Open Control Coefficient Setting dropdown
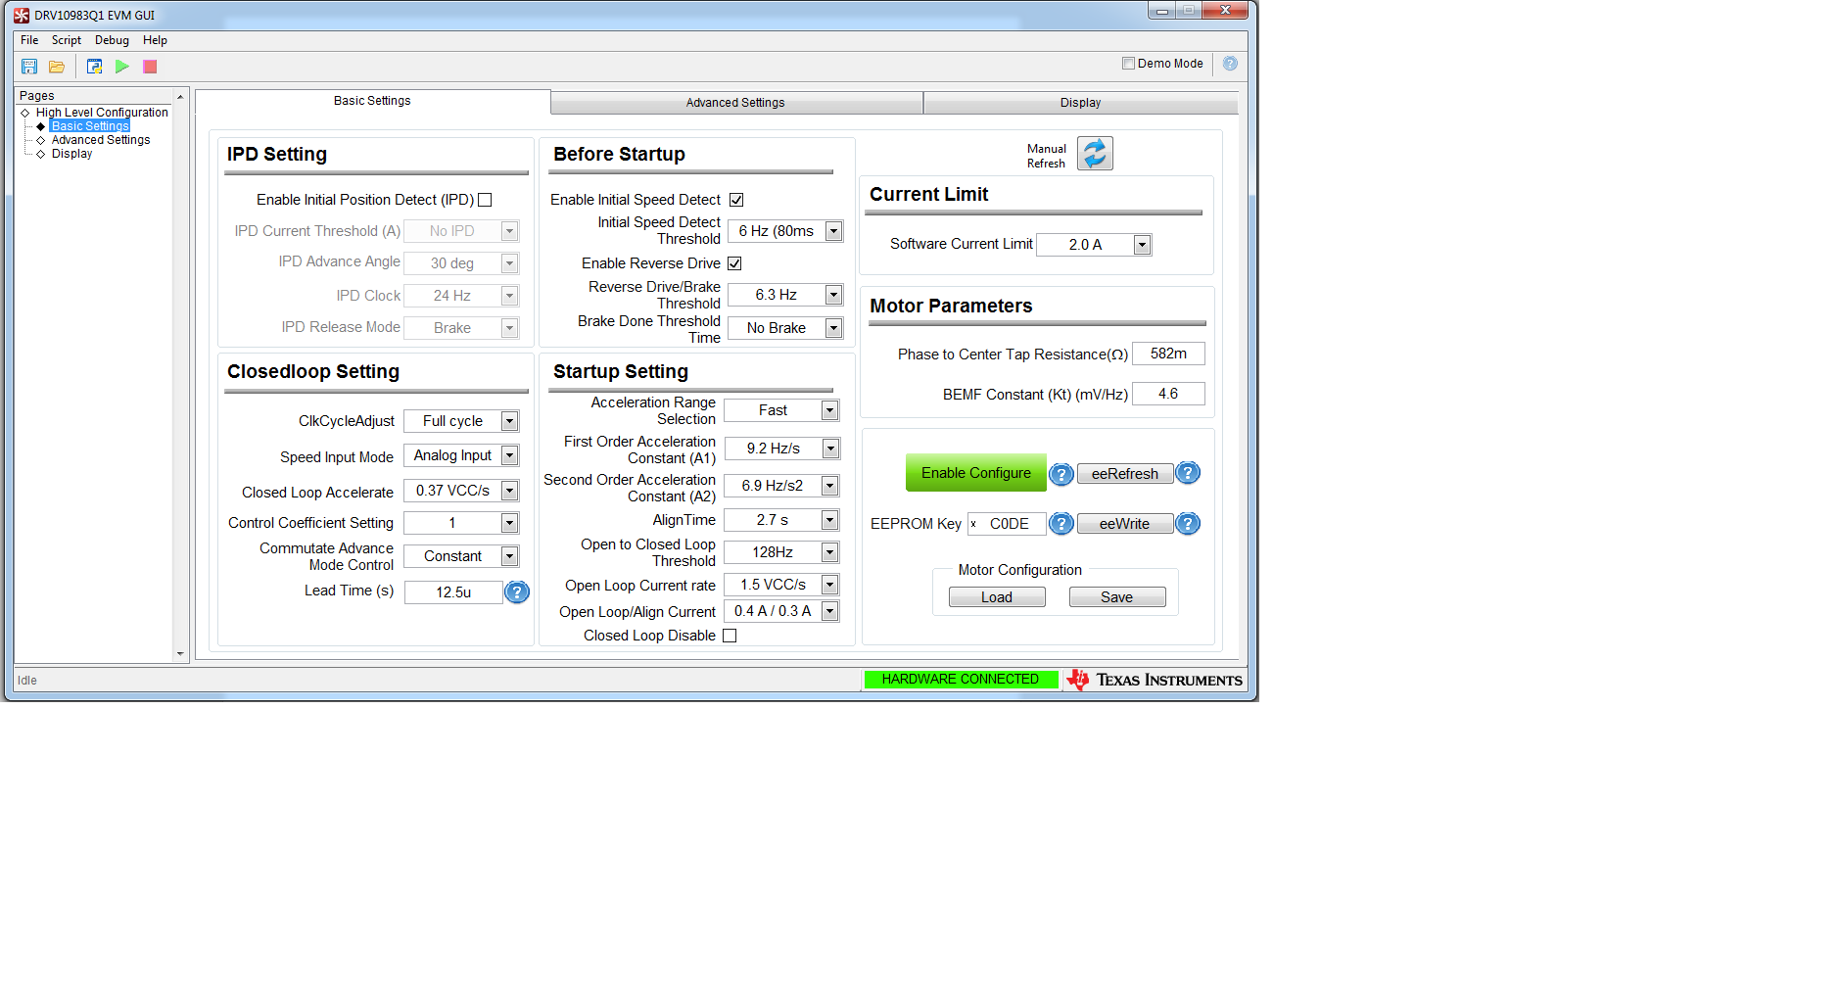Screen dimensions: 1839x993 tap(461, 523)
